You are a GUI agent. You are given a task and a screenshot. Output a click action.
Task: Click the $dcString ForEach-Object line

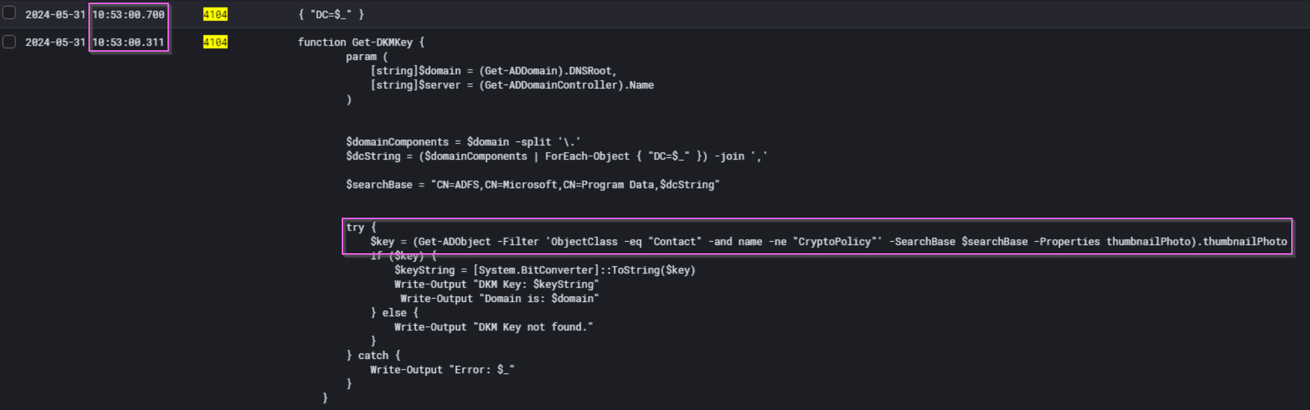(556, 156)
